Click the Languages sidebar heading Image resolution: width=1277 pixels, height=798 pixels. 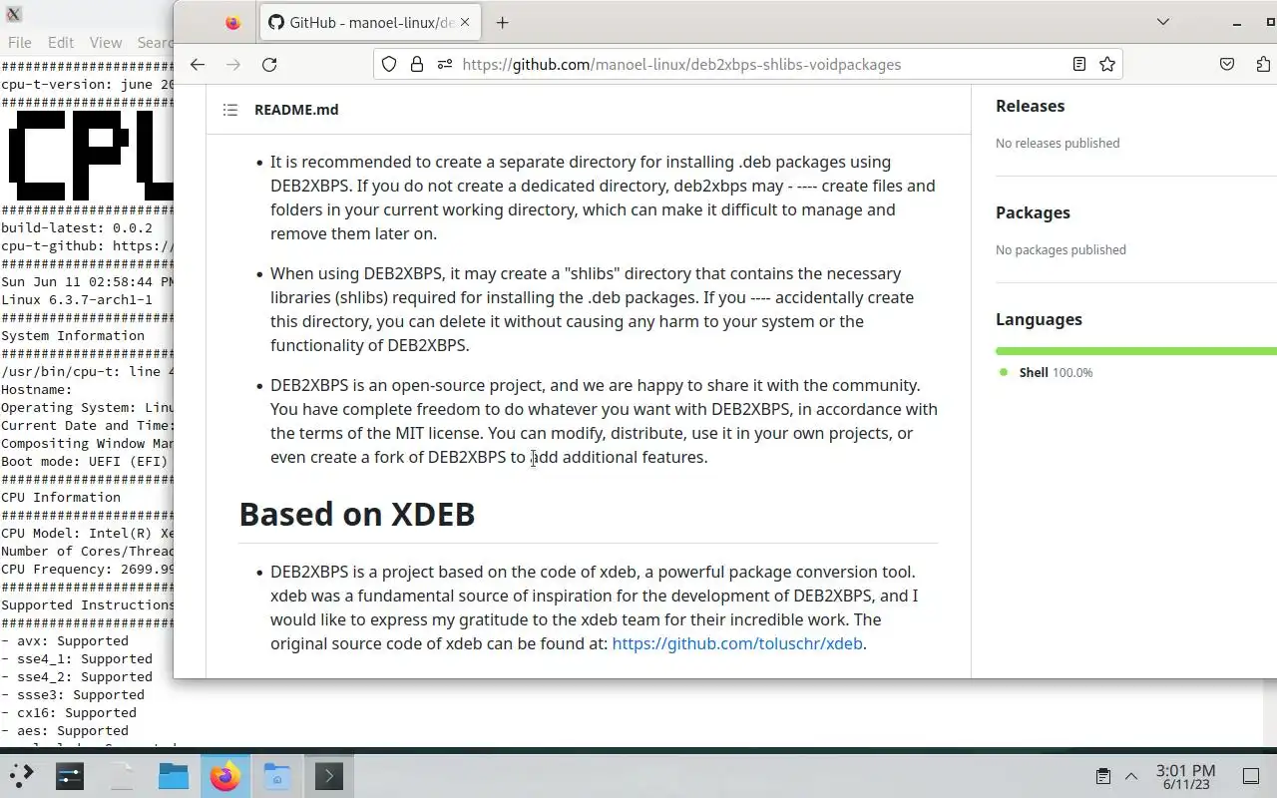1039,319
